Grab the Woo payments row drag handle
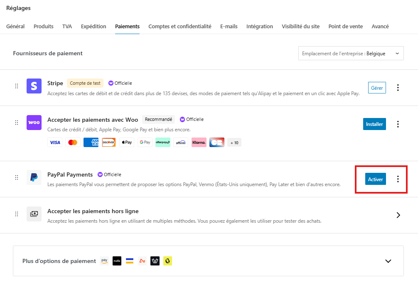Image resolution: width=418 pixels, height=285 pixels. [17, 123]
